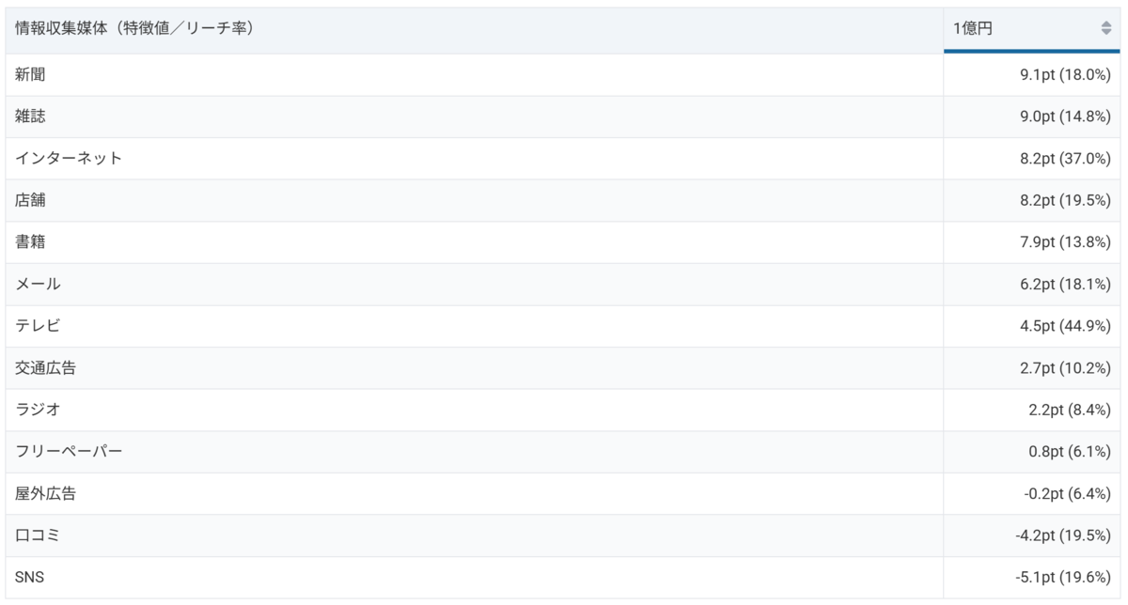
Task: Click the 情報収集媒体 column header
Action: [x=134, y=29]
